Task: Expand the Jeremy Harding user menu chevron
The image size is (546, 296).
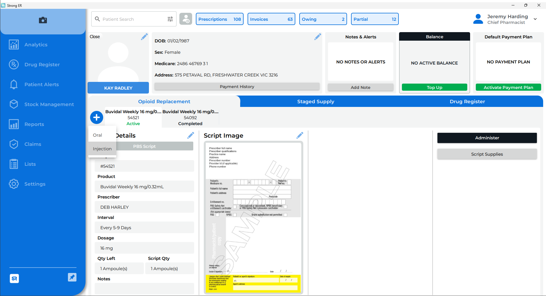Action: (535, 19)
